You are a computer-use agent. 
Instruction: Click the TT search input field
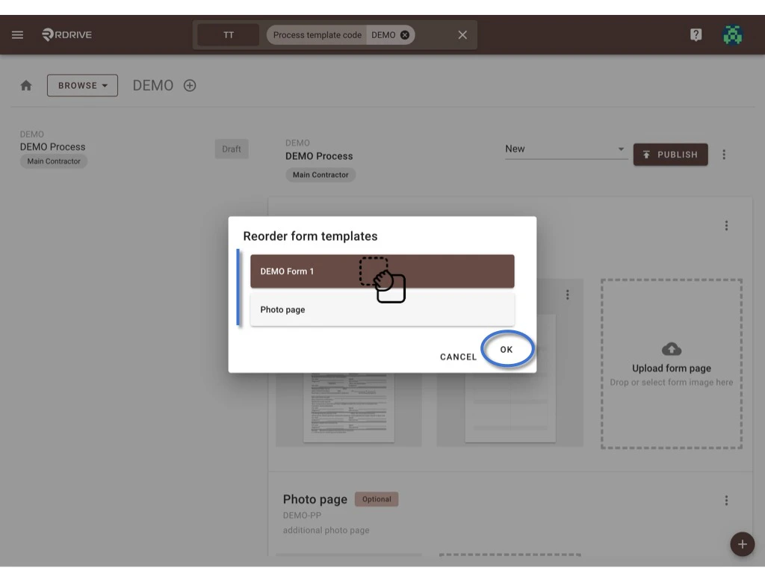228,34
